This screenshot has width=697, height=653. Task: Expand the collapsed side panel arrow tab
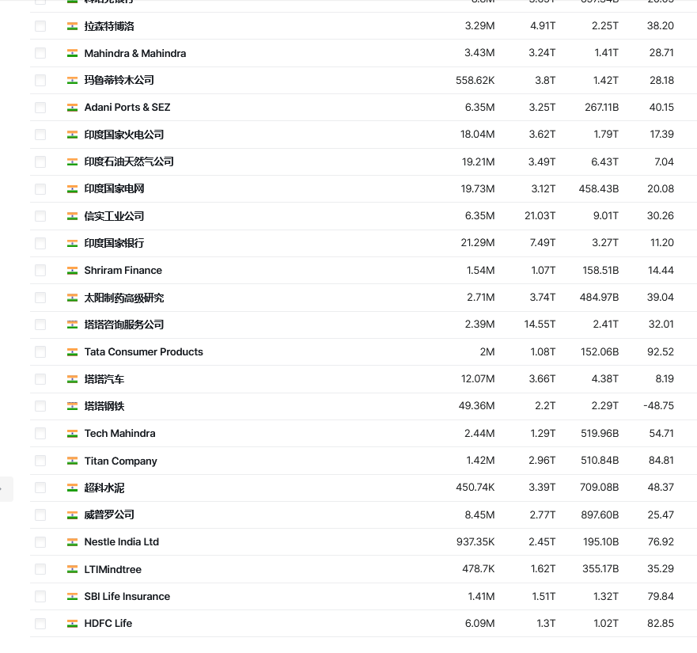pyautogui.click(x=5, y=489)
